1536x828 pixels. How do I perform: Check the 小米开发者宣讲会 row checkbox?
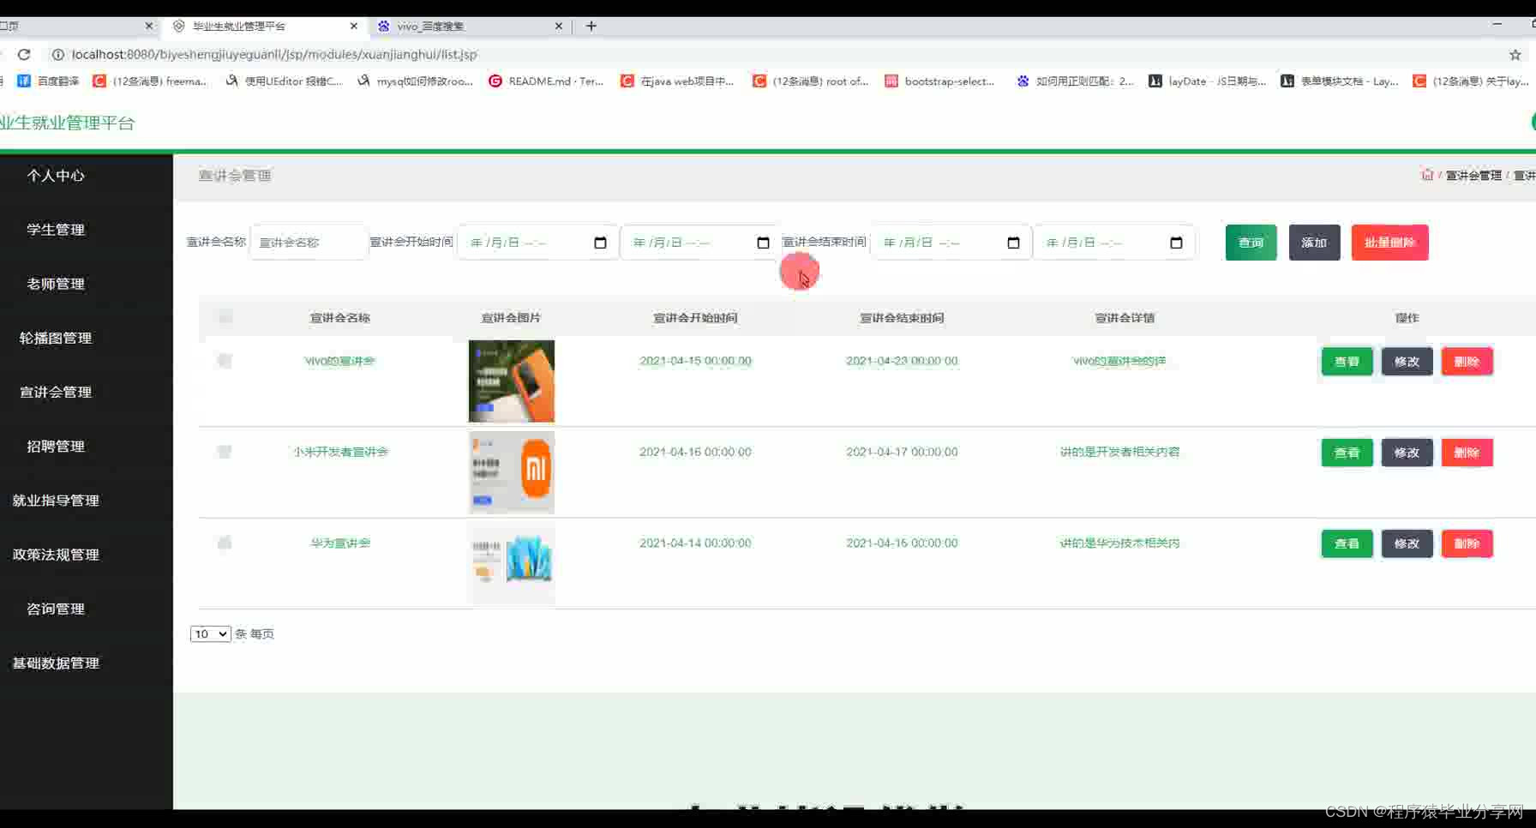[225, 452]
